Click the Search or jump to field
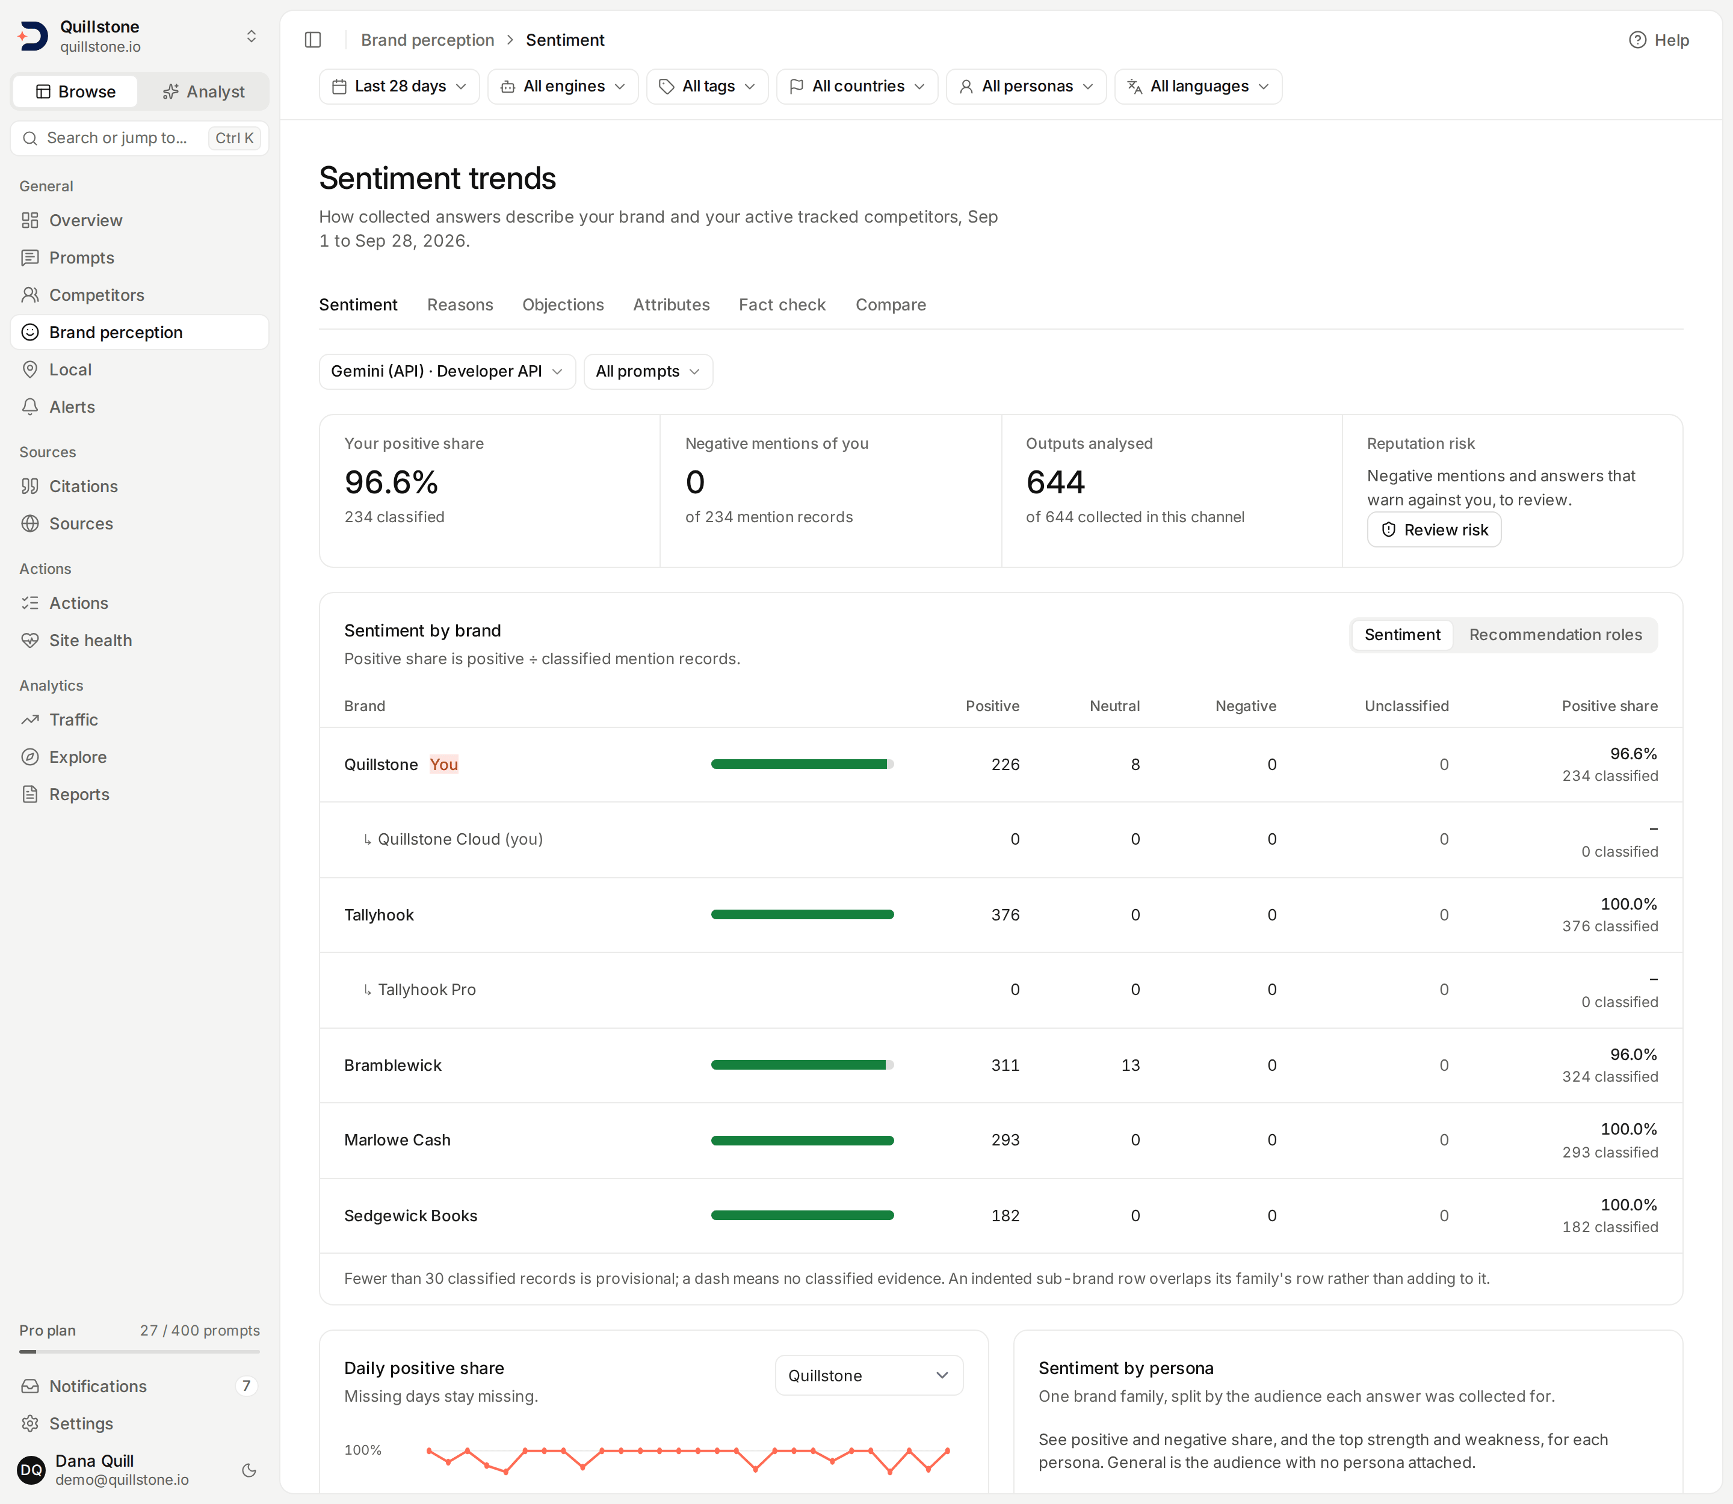The image size is (1733, 1504). 140,138
